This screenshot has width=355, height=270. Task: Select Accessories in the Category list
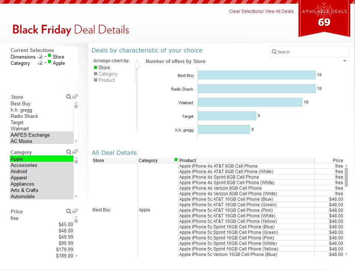point(42,165)
